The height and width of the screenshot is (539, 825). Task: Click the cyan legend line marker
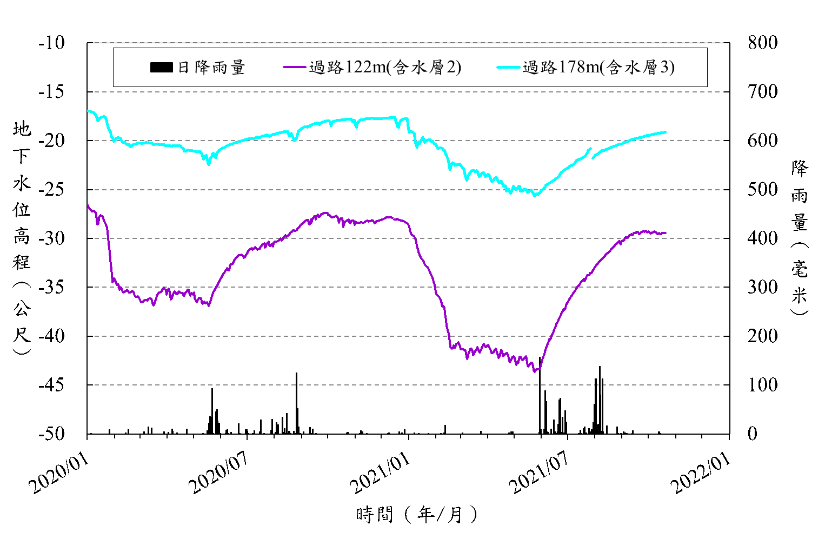509,68
